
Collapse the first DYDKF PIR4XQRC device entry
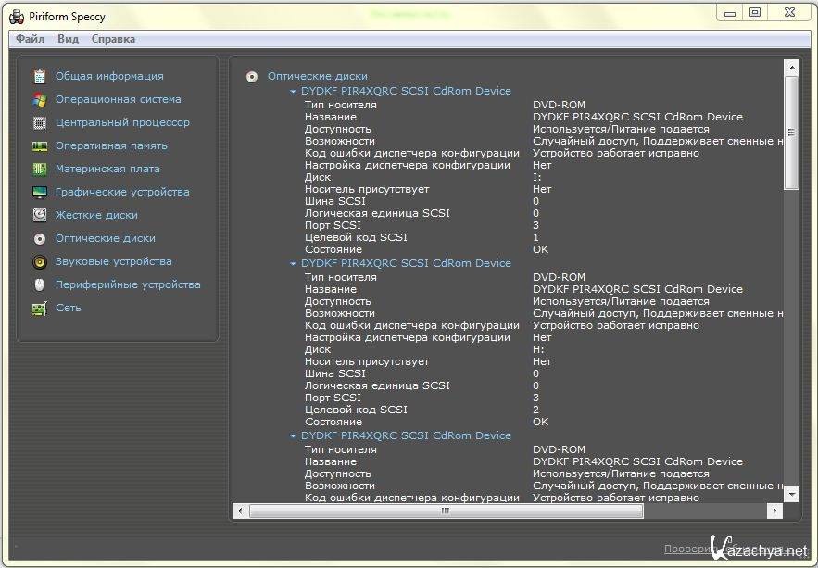[294, 92]
